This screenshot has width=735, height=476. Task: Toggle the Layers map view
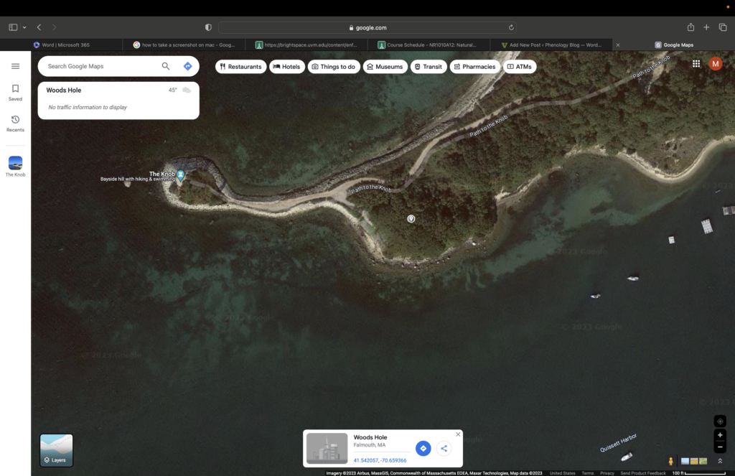[x=56, y=450]
